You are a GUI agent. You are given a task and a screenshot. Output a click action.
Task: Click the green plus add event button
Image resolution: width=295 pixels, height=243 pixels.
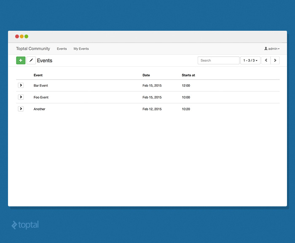click(x=21, y=60)
